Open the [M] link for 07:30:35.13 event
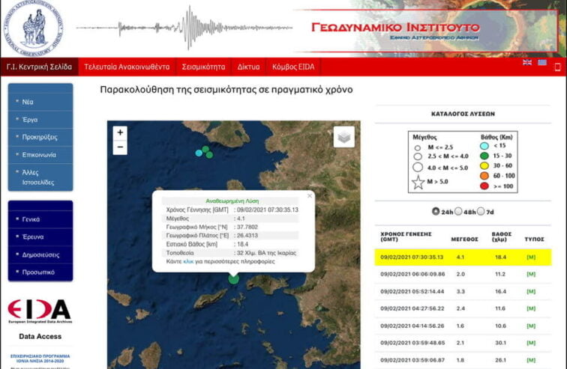Image resolution: width=567 pixels, height=369 pixels. 531,257
